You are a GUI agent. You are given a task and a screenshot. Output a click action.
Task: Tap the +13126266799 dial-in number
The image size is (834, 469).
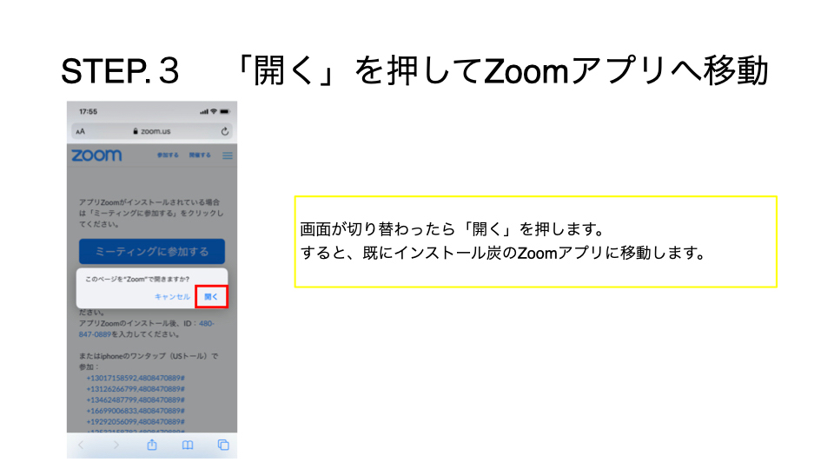pos(136,389)
